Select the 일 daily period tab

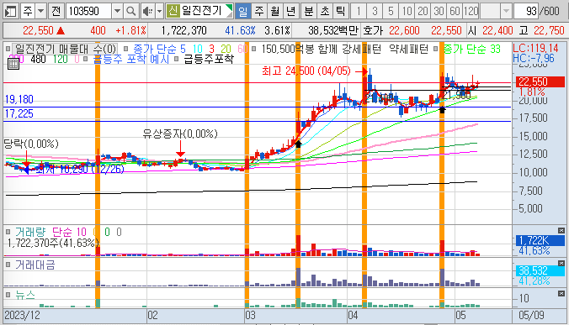click(x=242, y=11)
